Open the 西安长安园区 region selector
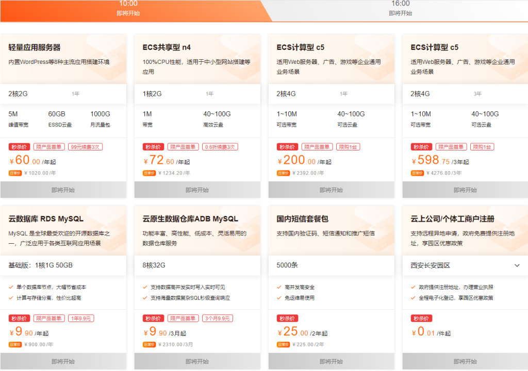 click(x=466, y=265)
